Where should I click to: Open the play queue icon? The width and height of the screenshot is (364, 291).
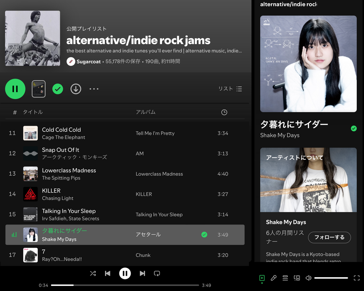pos(285,278)
